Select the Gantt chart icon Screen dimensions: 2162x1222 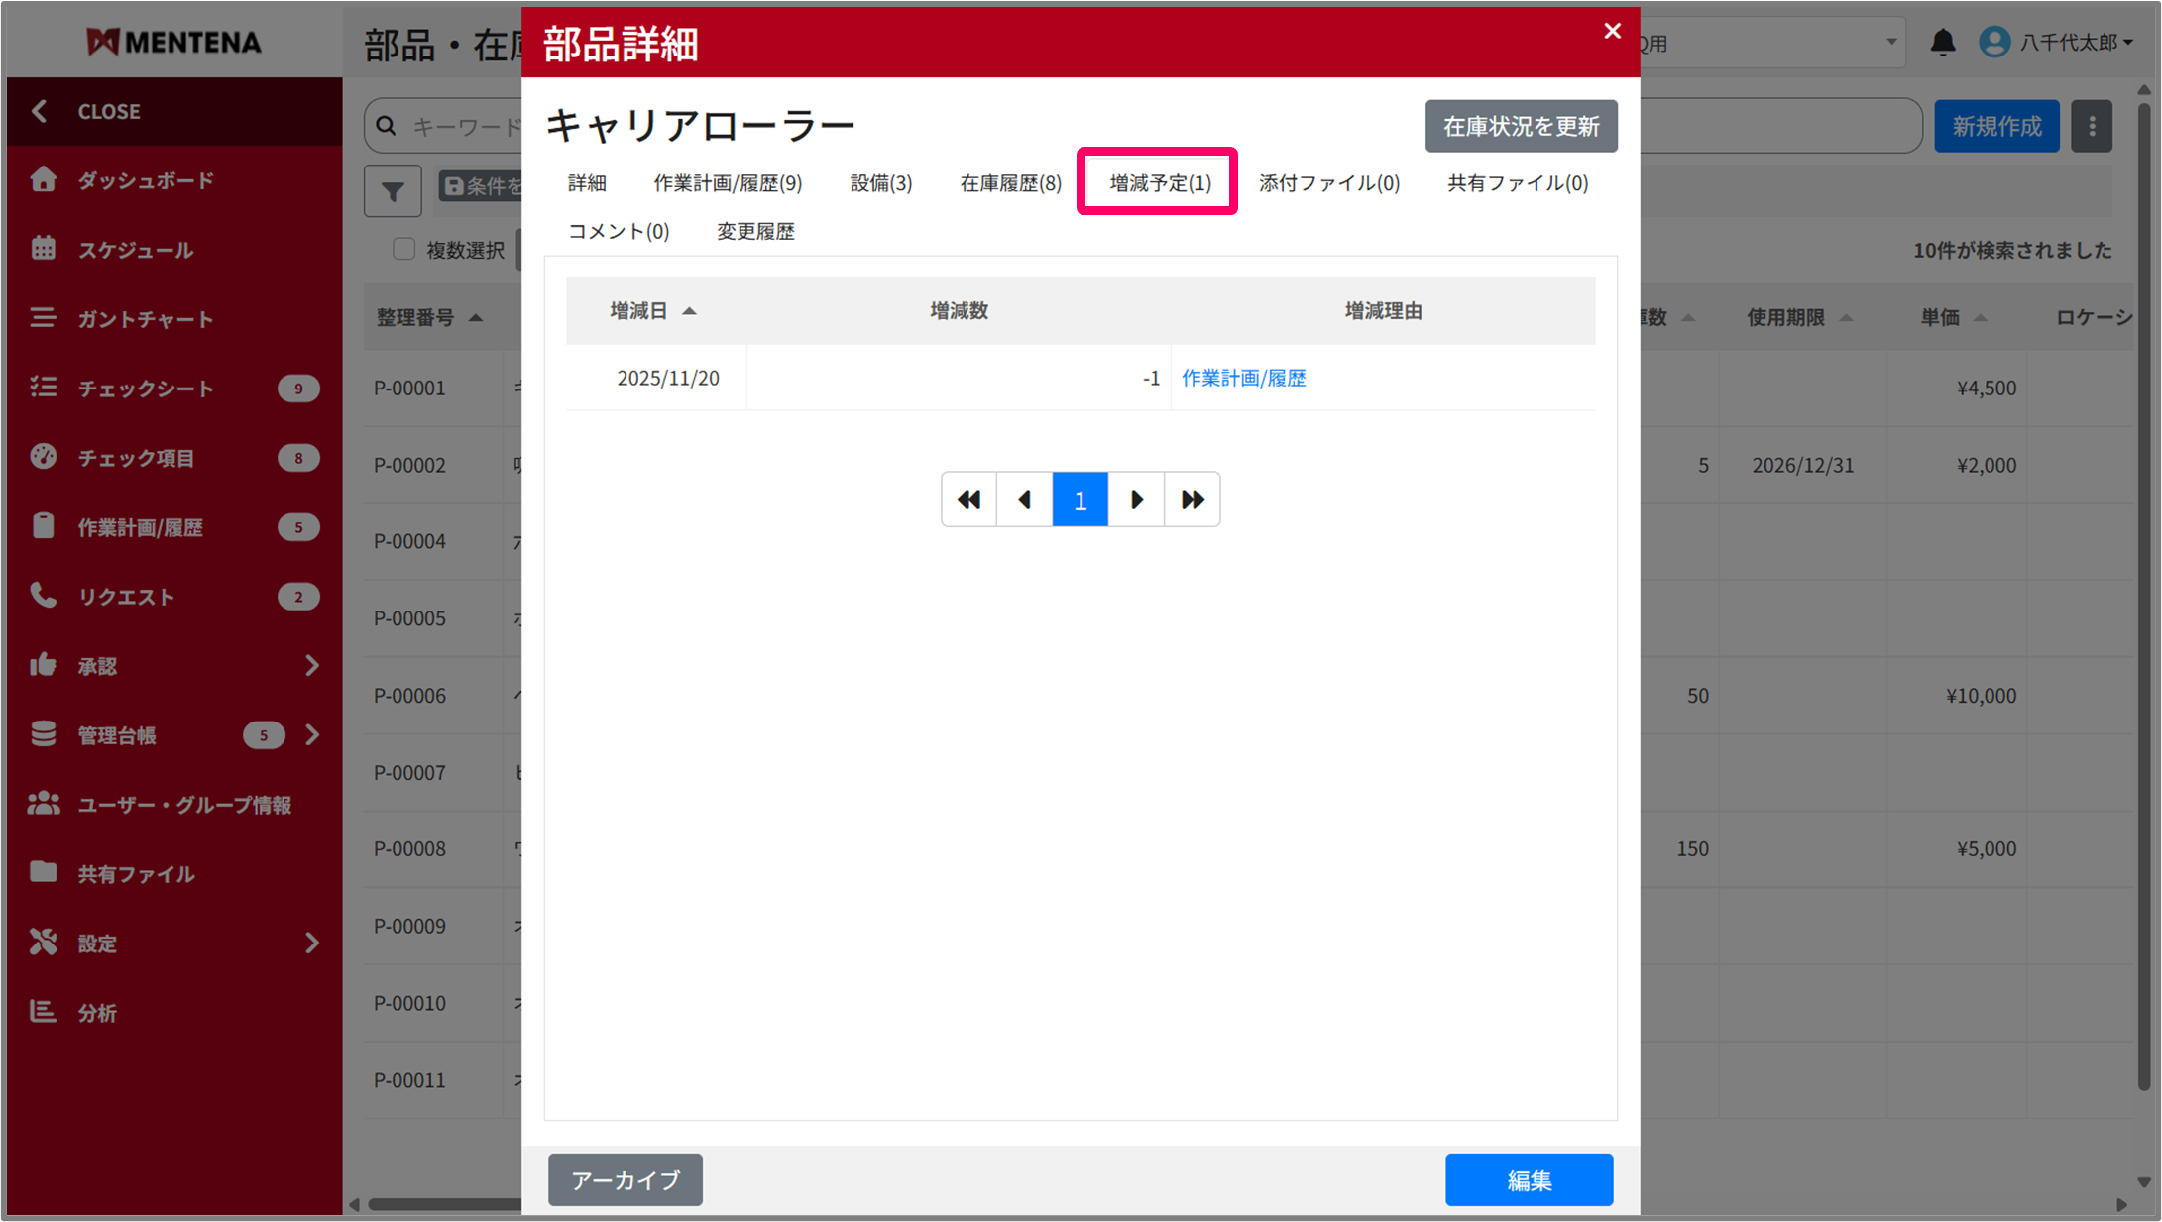(x=43, y=318)
